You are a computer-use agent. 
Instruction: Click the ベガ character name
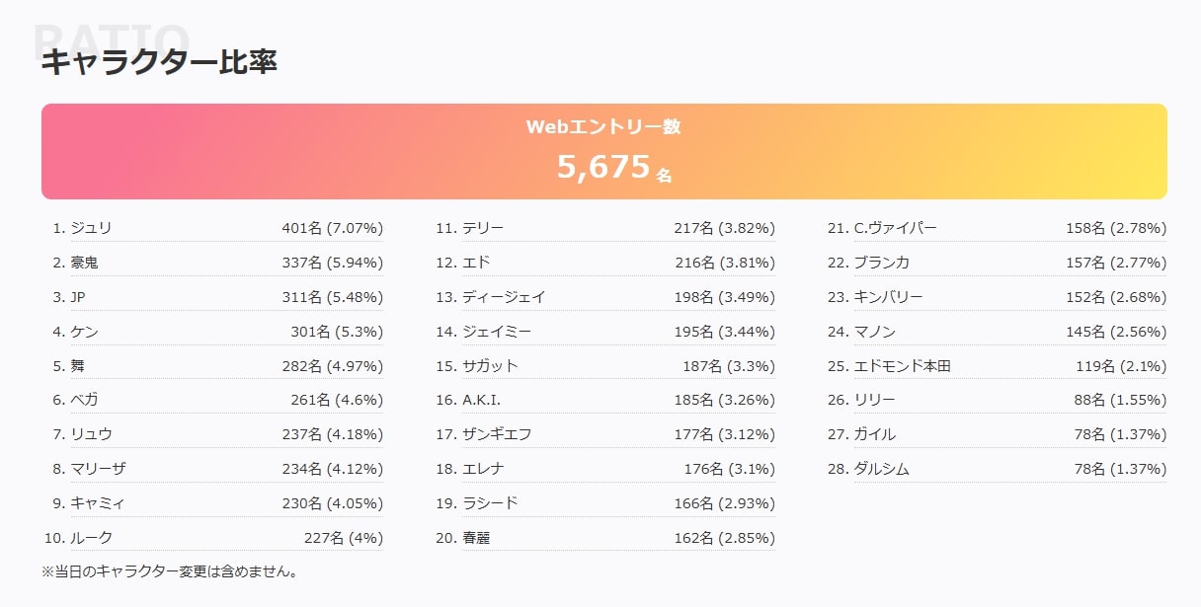pyautogui.click(x=85, y=400)
